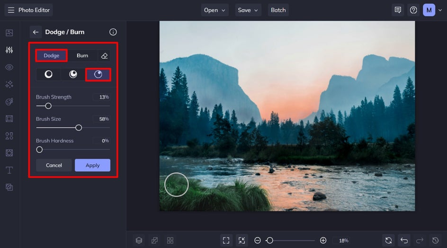
Task: Expand the account chevron next to avatar
Action: pyautogui.click(x=440, y=10)
